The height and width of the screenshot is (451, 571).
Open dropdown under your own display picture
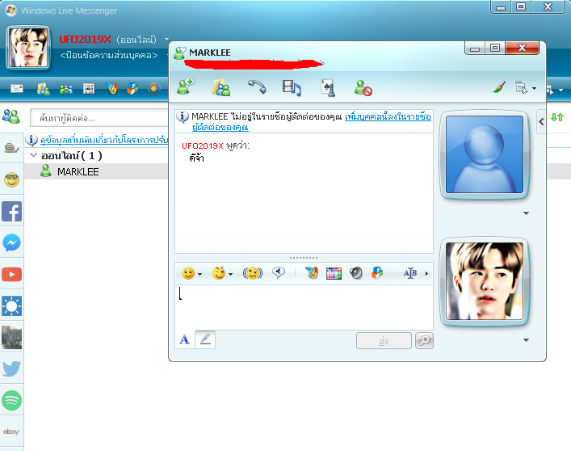(x=526, y=340)
